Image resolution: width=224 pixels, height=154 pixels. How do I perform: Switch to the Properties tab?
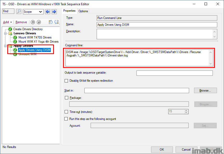[69, 11]
